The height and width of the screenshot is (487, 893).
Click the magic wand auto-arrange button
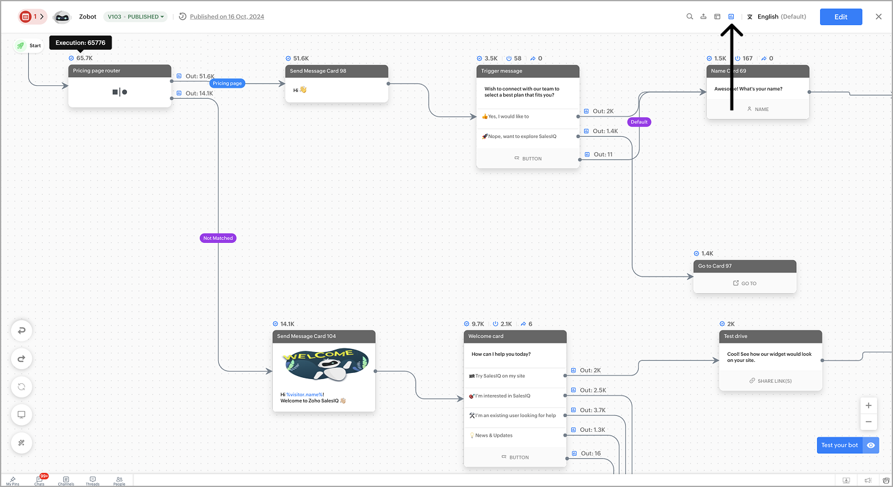21,443
